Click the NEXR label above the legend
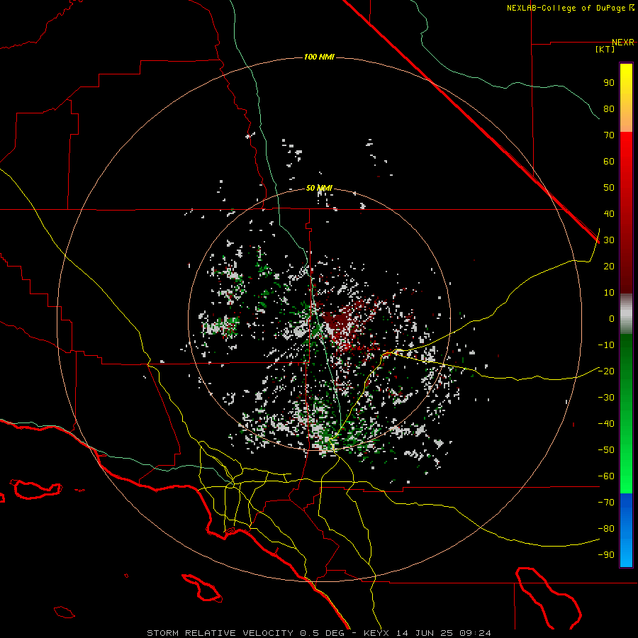 (x=623, y=43)
